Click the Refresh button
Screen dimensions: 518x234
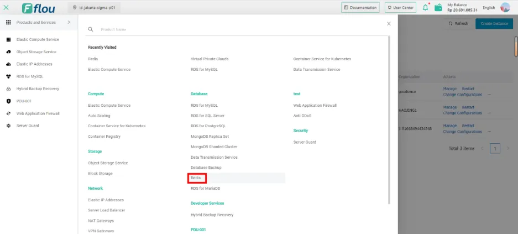458,23
